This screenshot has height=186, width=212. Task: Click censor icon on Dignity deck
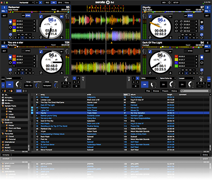pos(150,38)
